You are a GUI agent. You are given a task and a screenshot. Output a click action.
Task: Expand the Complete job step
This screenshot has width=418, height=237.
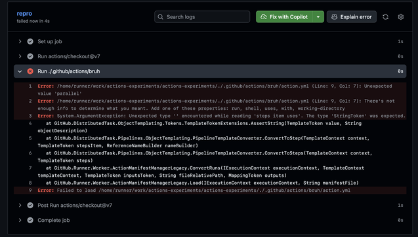[20, 220]
